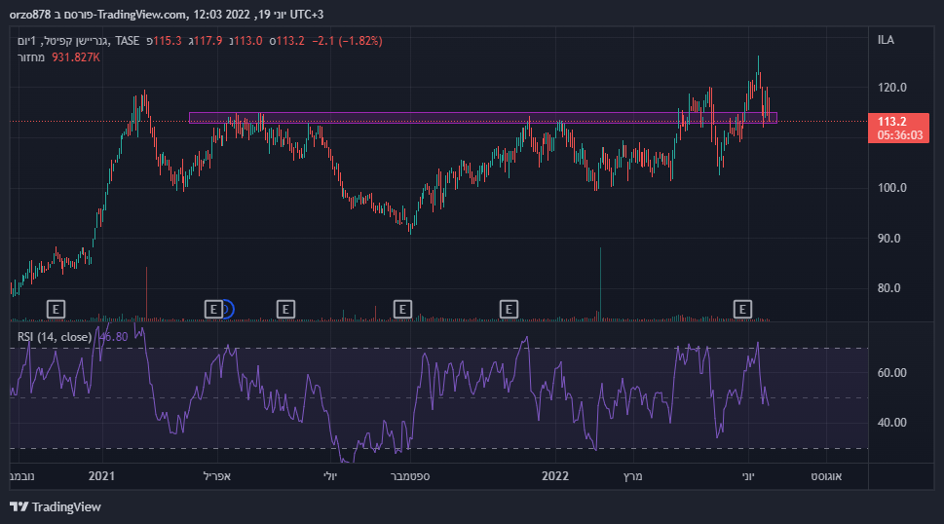The height and width of the screenshot is (524, 944).
Task: Open the earnings marker above the יוני label
Action: tap(742, 309)
